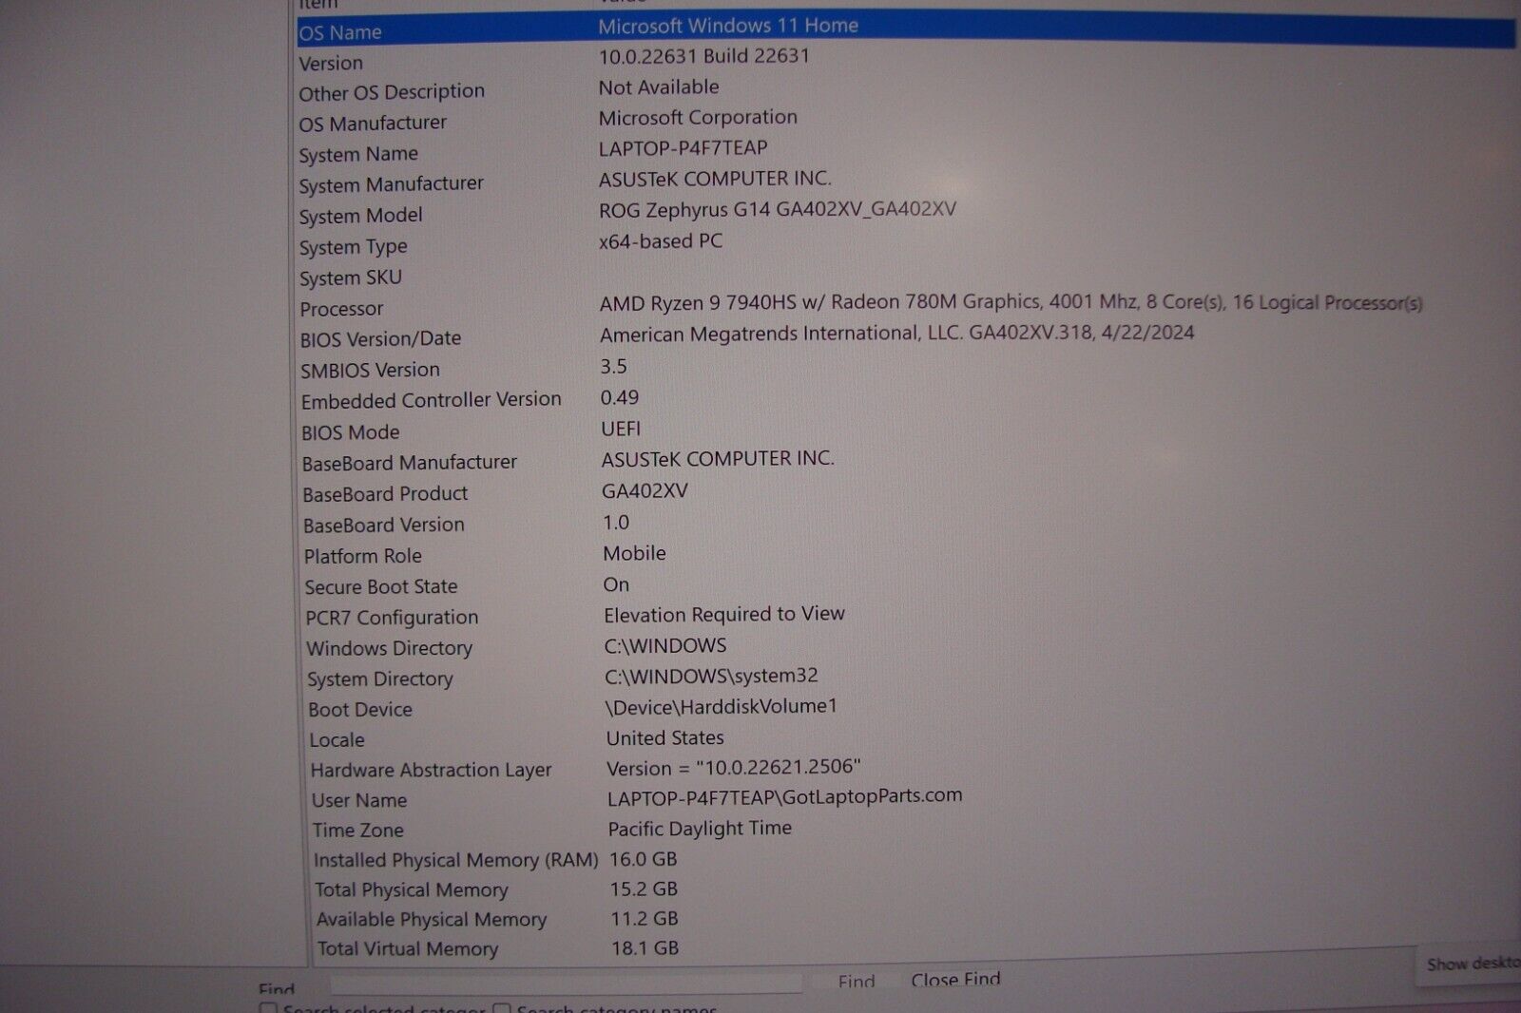Select the BaseBoard Version row
This screenshot has height=1013, width=1521.
(906, 524)
